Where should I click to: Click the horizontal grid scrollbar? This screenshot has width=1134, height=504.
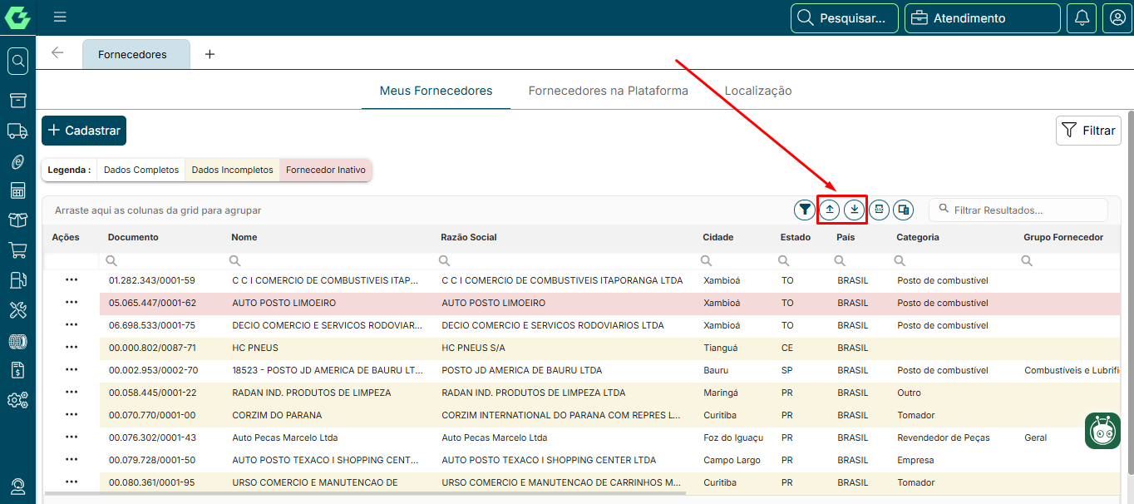pos(366,493)
